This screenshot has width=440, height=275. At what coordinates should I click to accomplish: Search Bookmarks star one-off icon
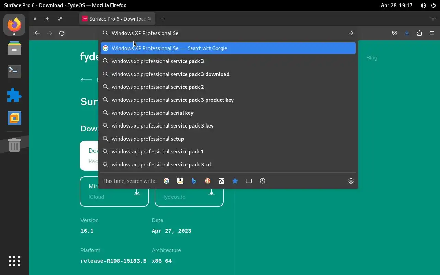coord(235,181)
